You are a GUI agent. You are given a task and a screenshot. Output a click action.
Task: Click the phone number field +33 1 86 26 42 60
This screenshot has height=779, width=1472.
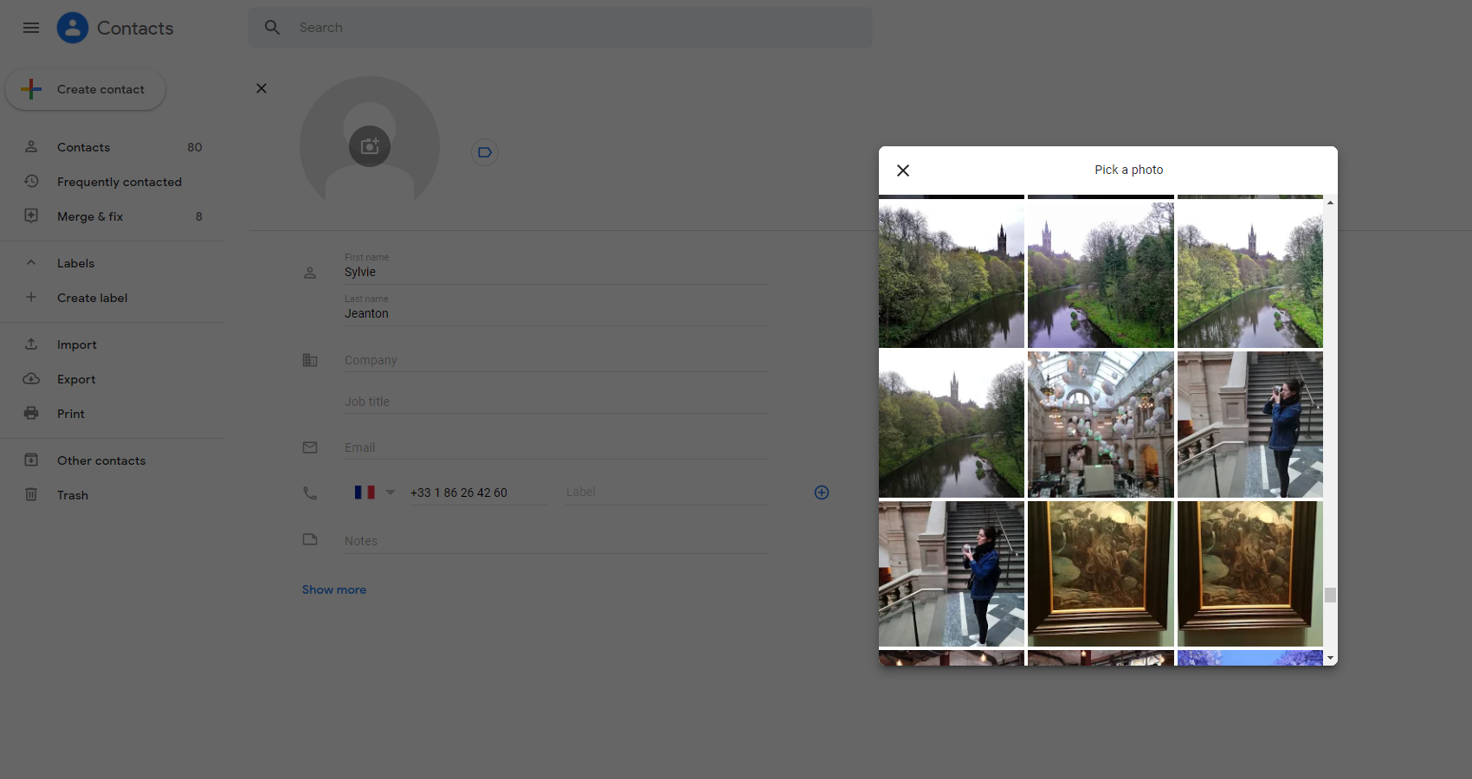pyautogui.click(x=478, y=493)
